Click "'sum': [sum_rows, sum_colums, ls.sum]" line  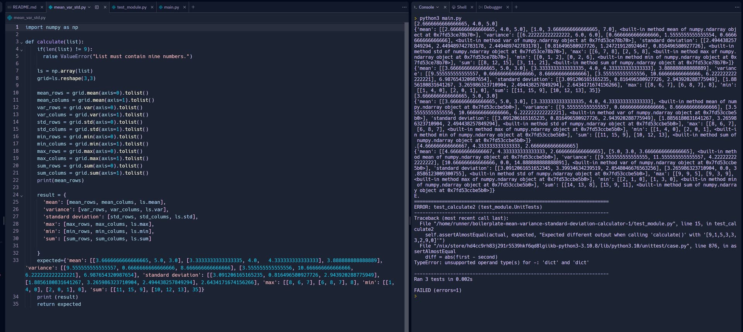tap(97, 239)
